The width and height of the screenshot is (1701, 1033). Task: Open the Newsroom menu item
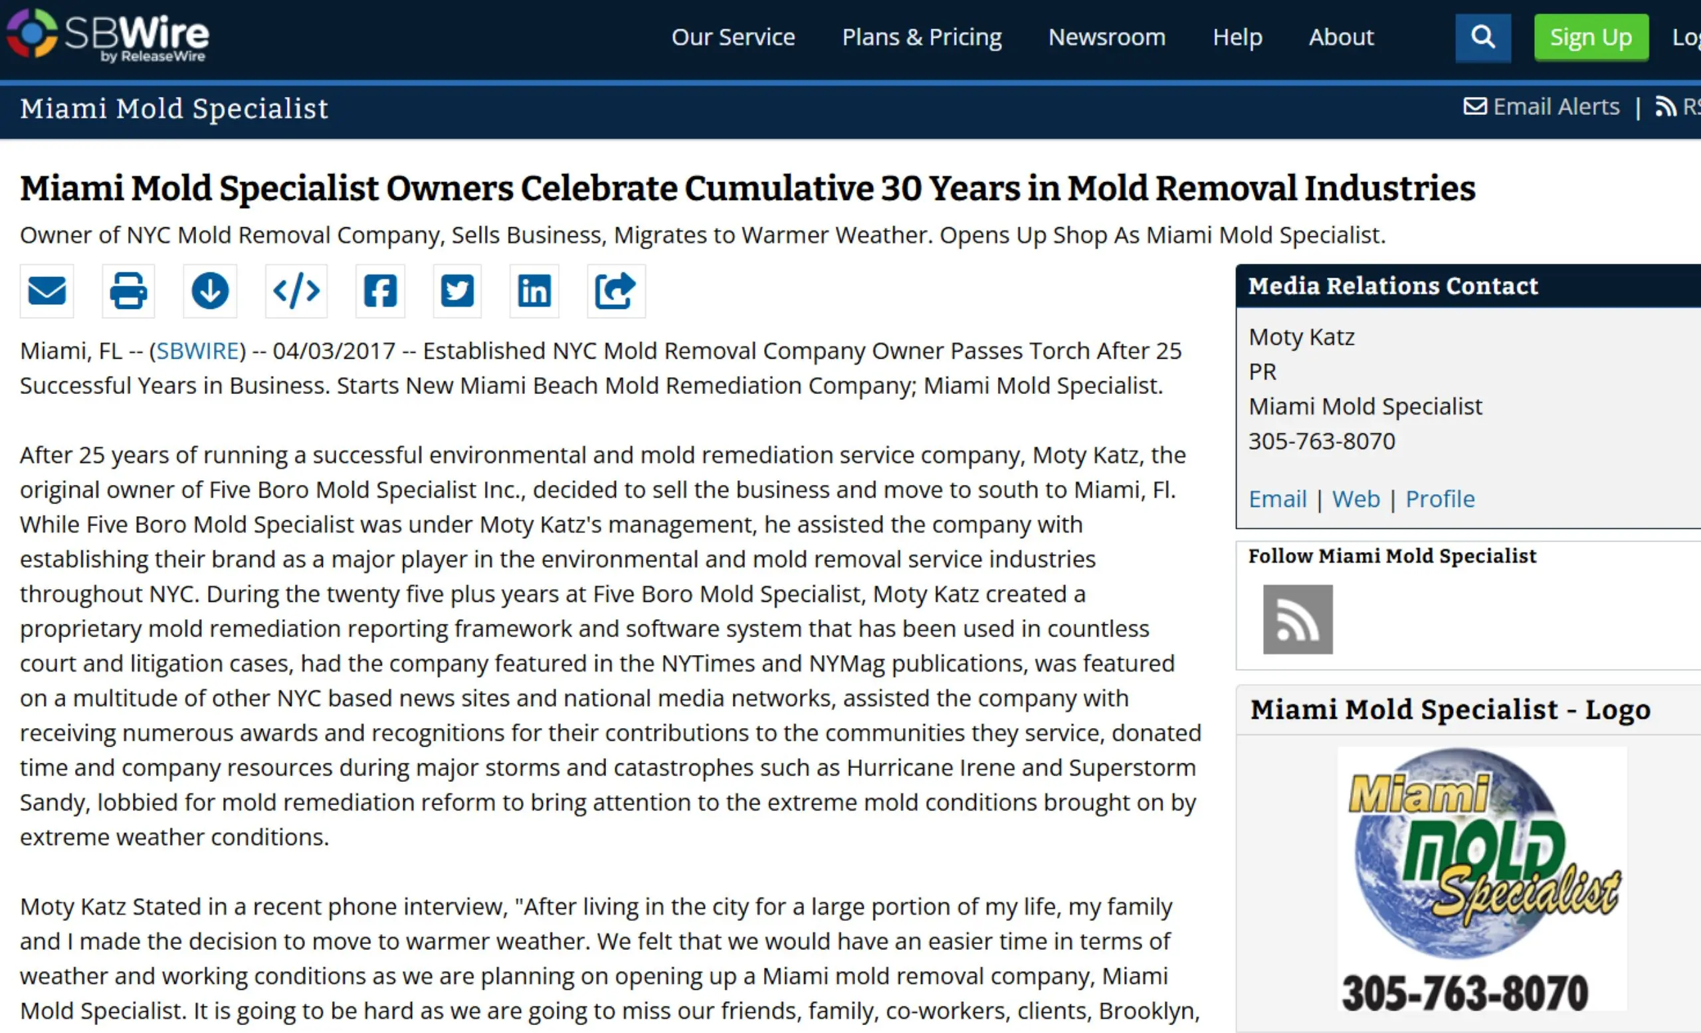coord(1106,37)
